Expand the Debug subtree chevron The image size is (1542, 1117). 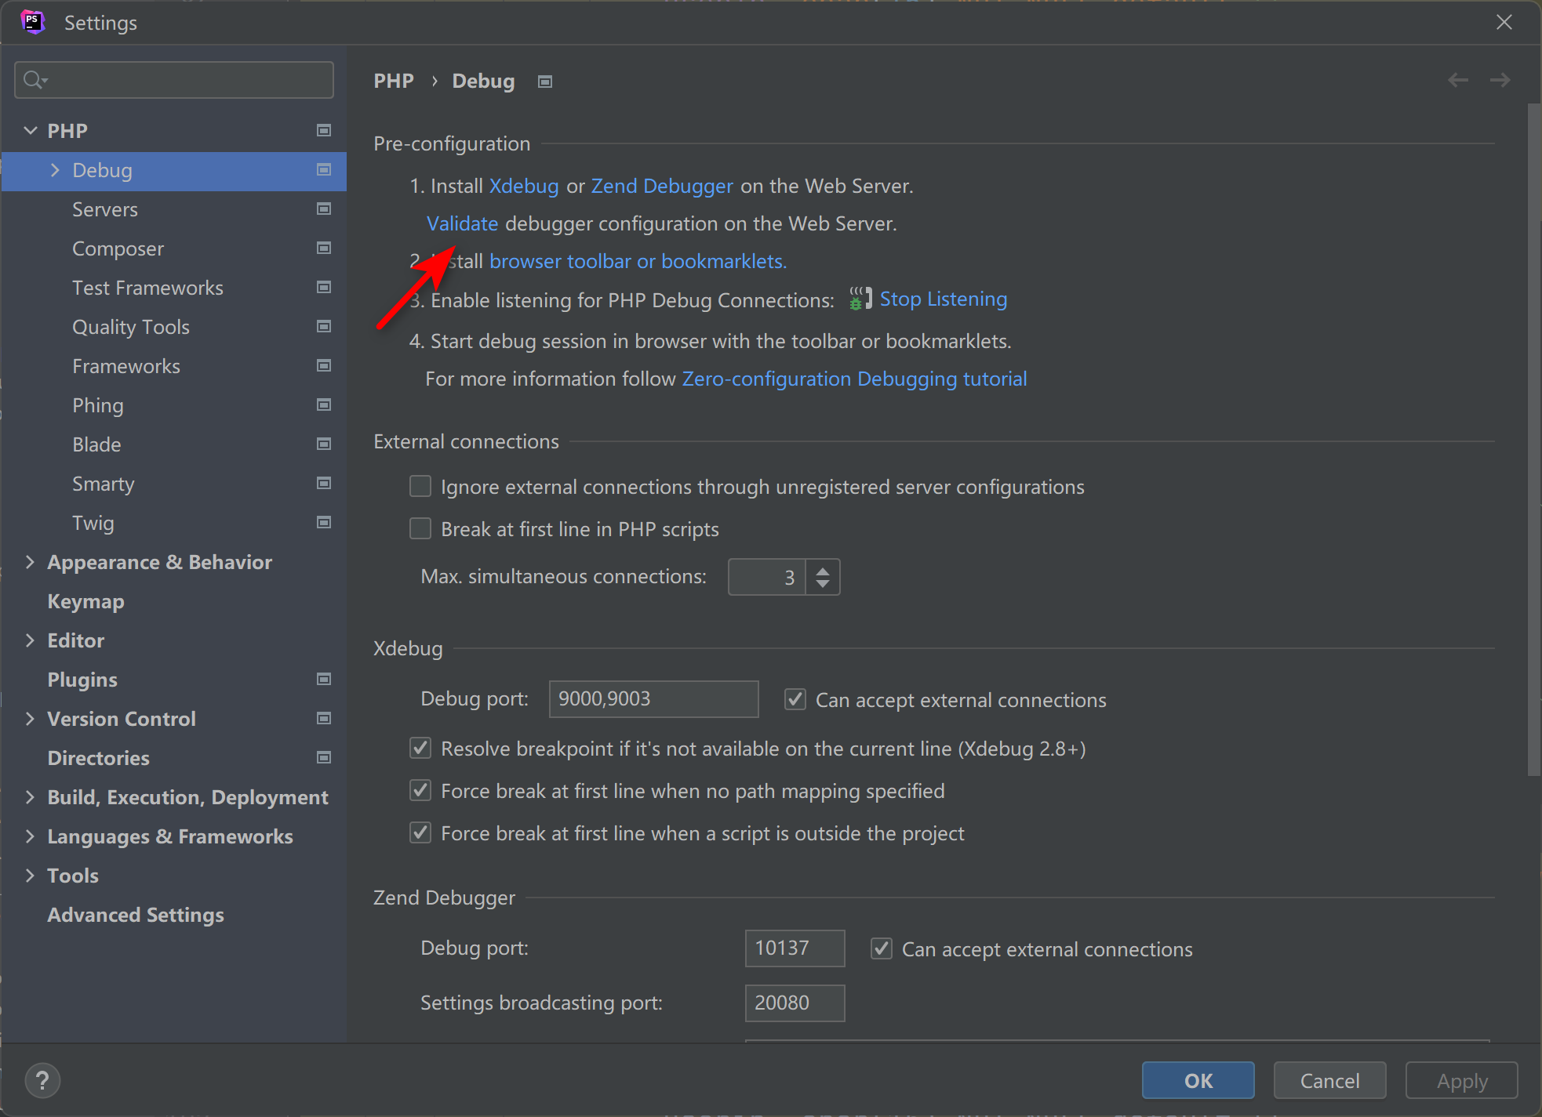[55, 170]
